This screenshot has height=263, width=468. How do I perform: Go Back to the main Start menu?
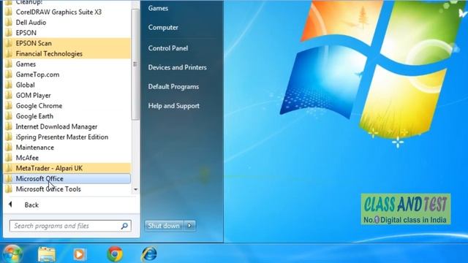tap(31, 205)
